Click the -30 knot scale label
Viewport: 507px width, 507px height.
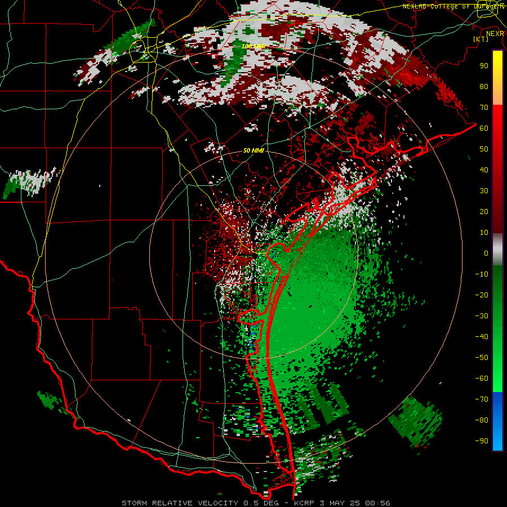482,316
